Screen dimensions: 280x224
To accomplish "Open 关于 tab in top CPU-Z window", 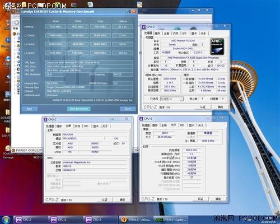I will click(203, 34).
